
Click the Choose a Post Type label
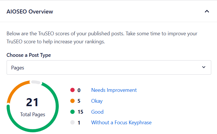29,55
